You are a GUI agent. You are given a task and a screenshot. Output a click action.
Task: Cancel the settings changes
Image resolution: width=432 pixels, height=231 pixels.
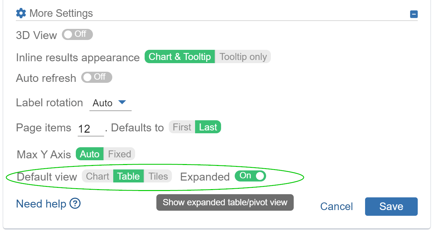pos(336,207)
